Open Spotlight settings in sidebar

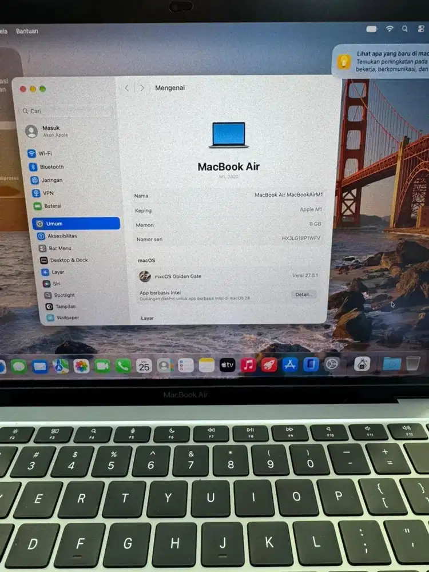coord(59,295)
